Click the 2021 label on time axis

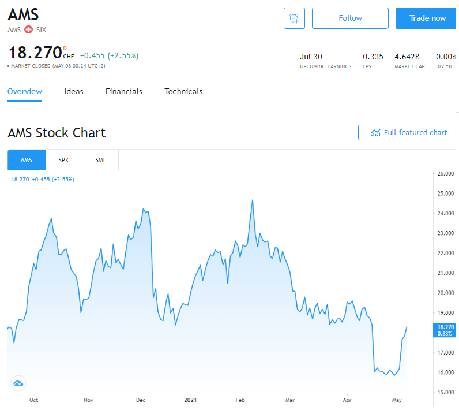click(190, 400)
